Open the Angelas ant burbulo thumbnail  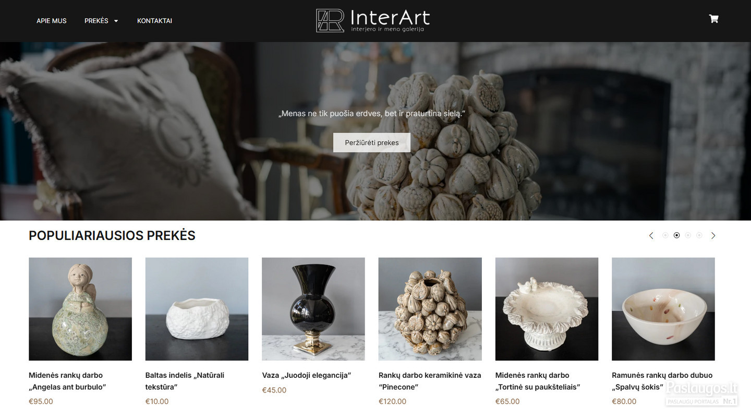[80, 309]
